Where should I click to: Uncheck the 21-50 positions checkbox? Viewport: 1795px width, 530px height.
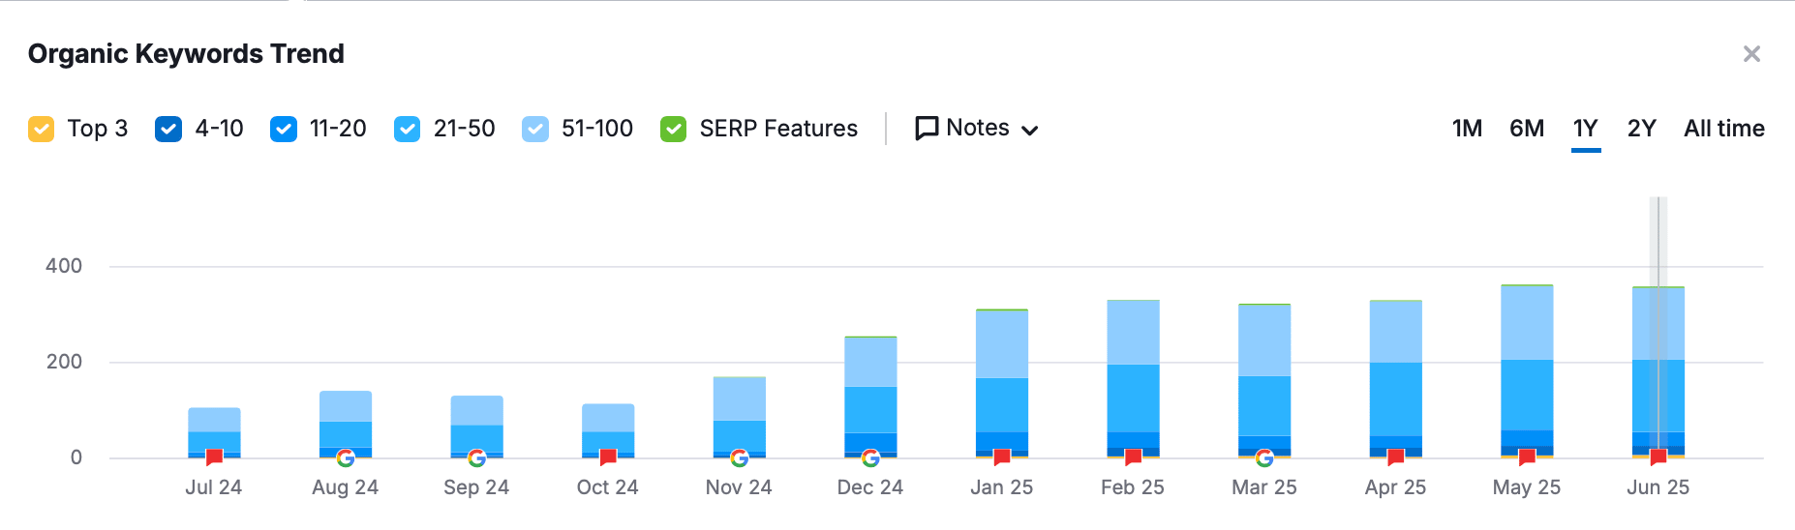click(408, 129)
